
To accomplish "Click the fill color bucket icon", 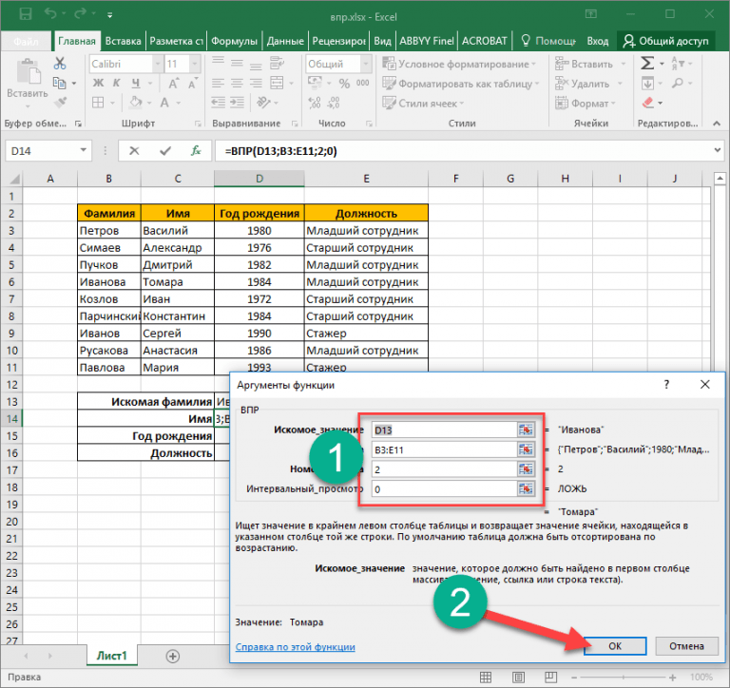I will [x=136, y=102].
